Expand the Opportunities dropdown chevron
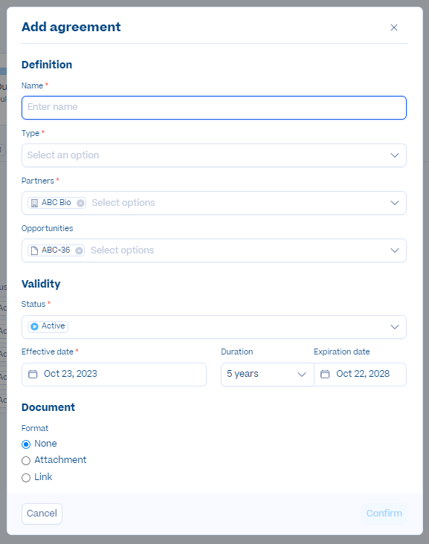429x544 pixels. pyautogui.click(x=395, y=250)
